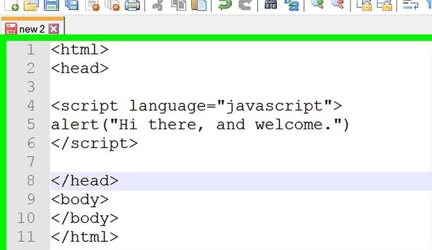Toggle word wrap in the toolbar

(410, 5)
